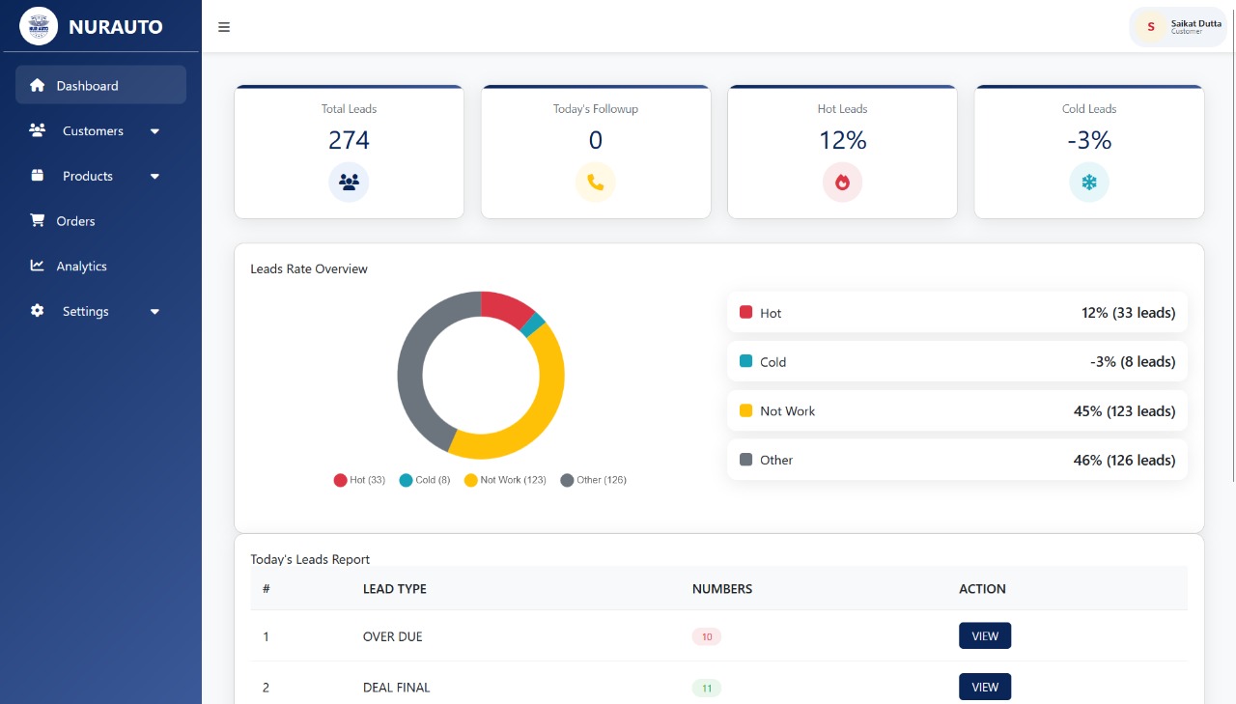Click the Today's Followup 0 value

point(596,140)
